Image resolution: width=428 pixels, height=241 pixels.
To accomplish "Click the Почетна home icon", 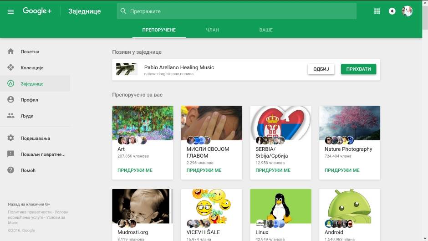I will pos(11,51).
